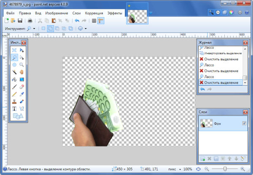Open the Эффекты menu
Screen dimensions: 253x175
(x=115, y=13)
